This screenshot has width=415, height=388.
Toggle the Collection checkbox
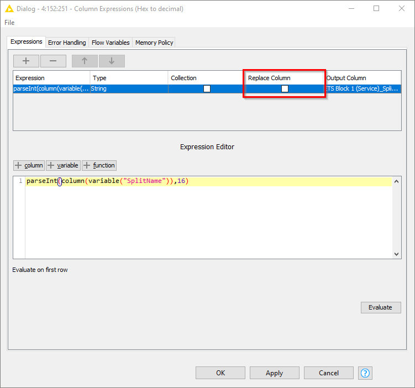click(x=207, y=88)
